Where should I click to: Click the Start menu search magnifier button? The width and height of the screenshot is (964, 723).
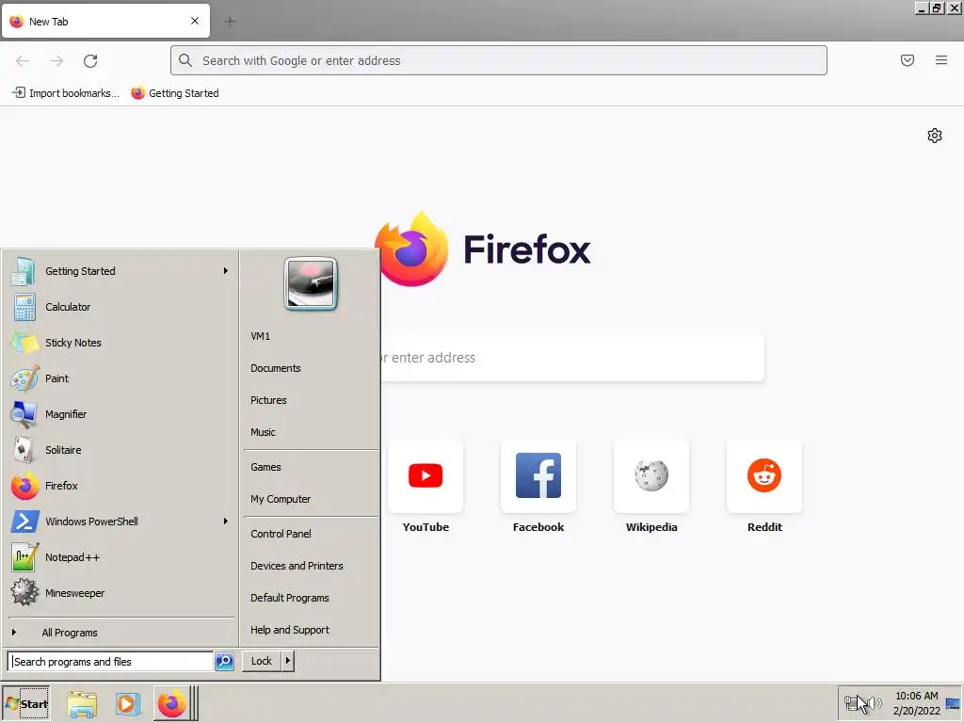coord(224,662)
